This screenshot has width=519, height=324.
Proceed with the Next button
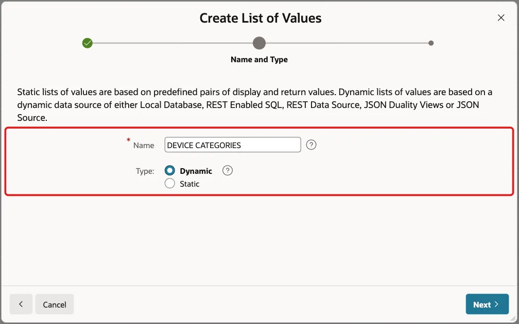coord(487,304)
